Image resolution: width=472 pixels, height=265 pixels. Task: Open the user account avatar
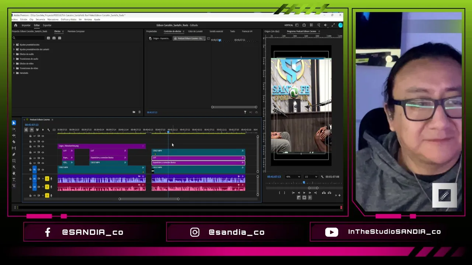pos(340,25)
